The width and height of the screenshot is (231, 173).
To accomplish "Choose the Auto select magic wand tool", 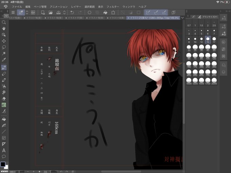I will click(4, 53).
